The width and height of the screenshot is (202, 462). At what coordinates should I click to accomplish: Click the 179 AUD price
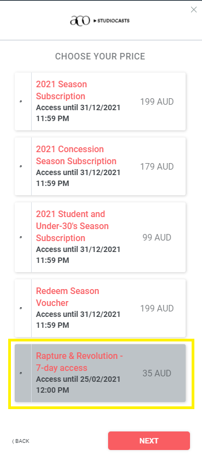click(157, 166)
